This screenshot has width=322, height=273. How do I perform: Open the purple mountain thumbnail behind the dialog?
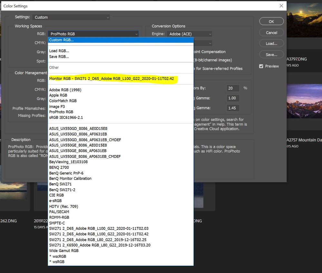coord(304,101)
